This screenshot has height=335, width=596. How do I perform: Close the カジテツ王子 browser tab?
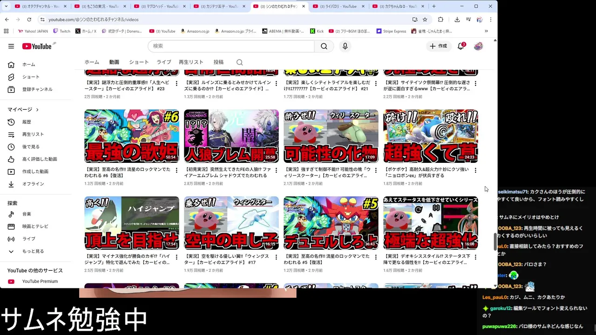coord(244,7)
